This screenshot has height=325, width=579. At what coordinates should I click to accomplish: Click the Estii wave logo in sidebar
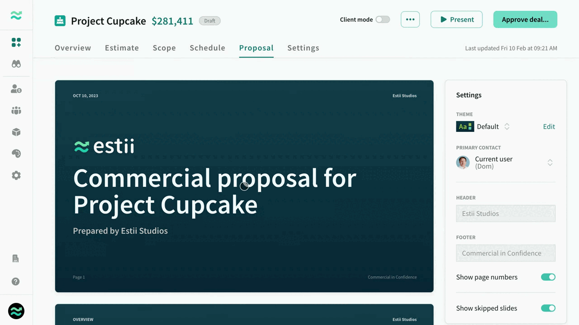pyautogui.click(x=16, y=15)
